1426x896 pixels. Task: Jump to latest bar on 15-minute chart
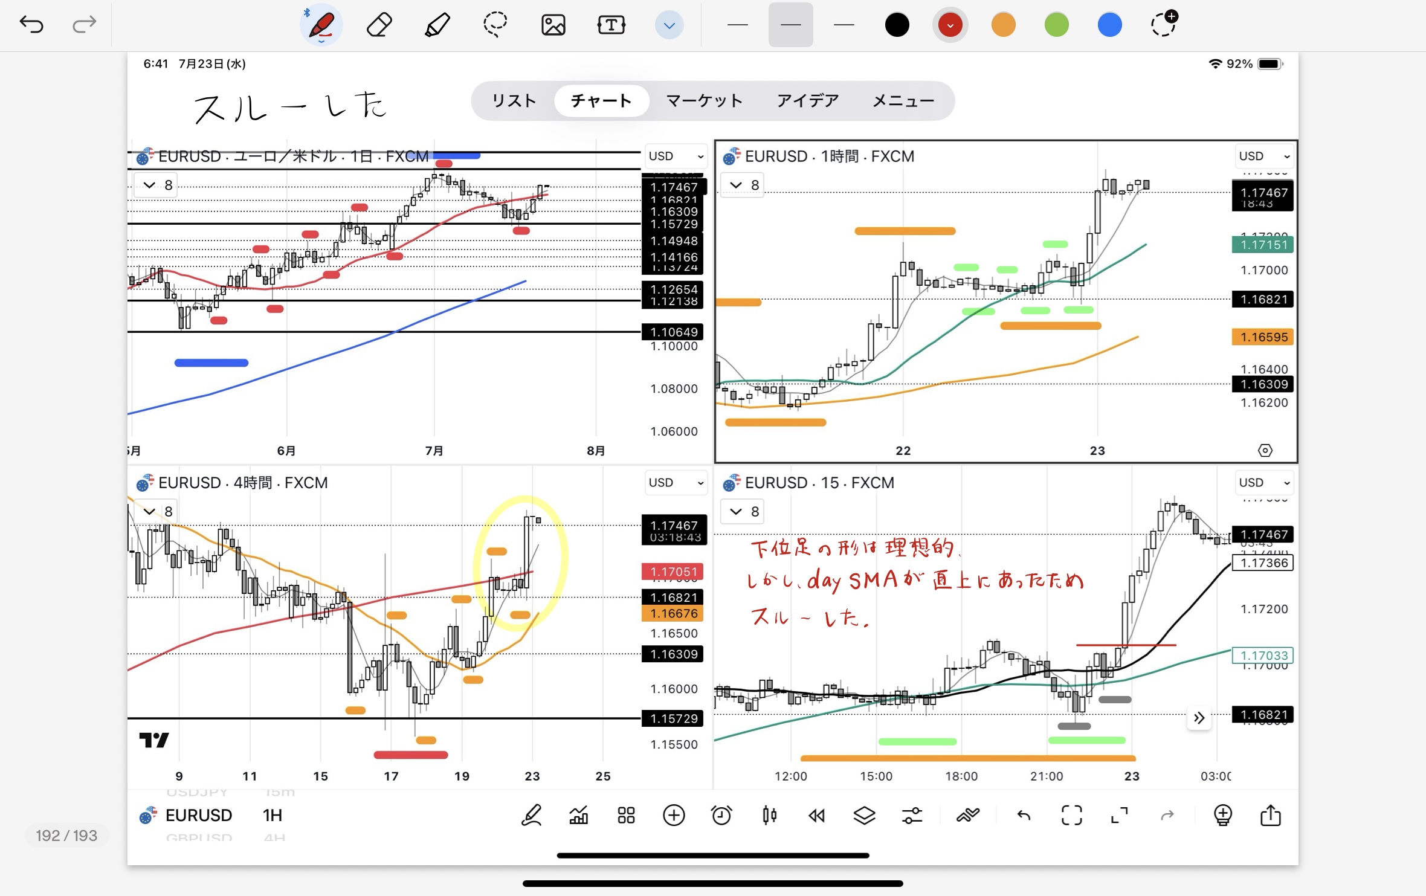(1199, 718)
